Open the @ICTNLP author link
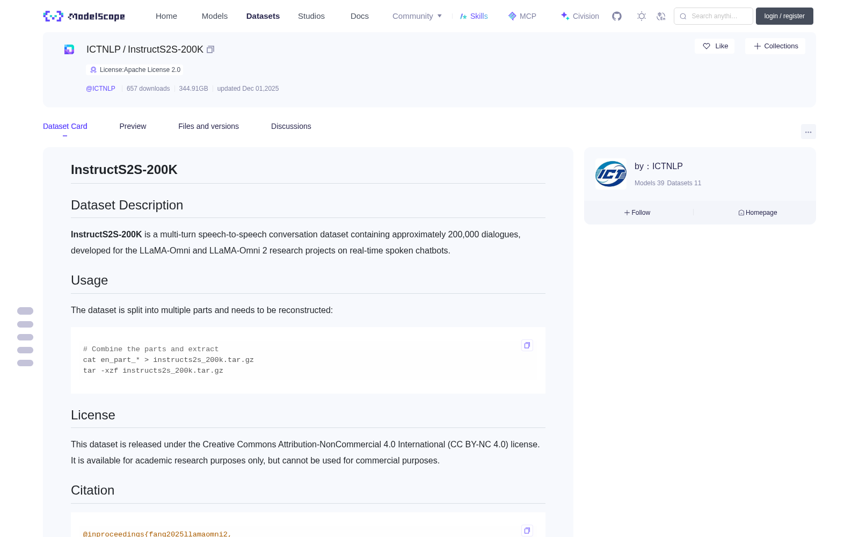 tap(100, 89)
